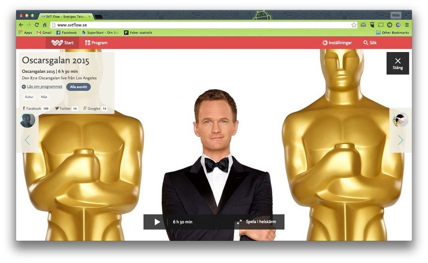Select the Nöje tag

[44, 97]
